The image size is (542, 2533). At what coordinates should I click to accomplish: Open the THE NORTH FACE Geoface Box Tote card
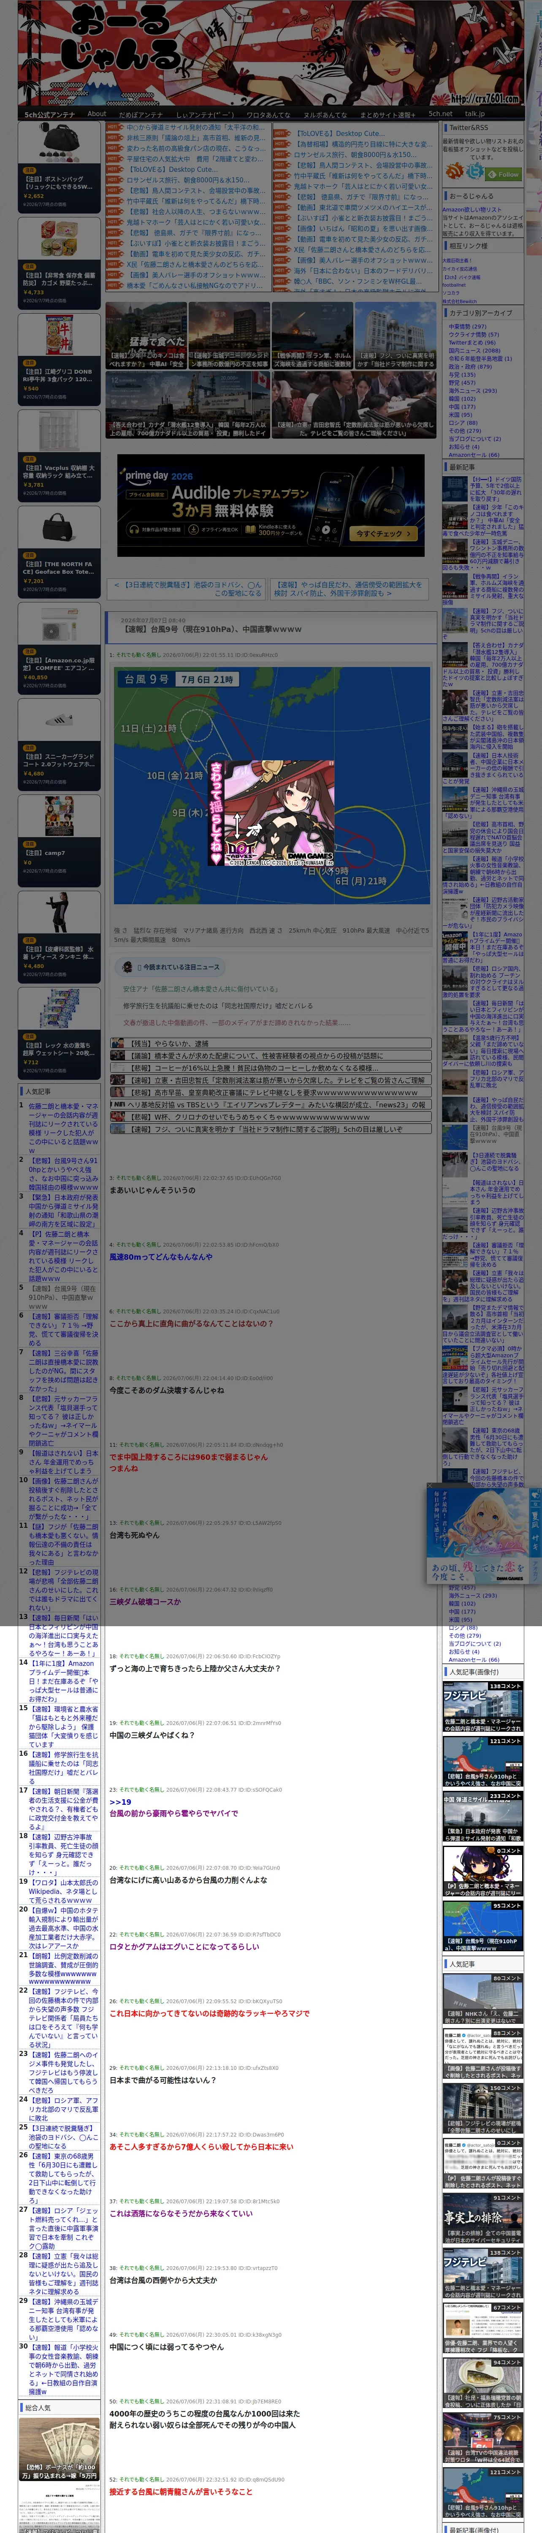(59, 552)
